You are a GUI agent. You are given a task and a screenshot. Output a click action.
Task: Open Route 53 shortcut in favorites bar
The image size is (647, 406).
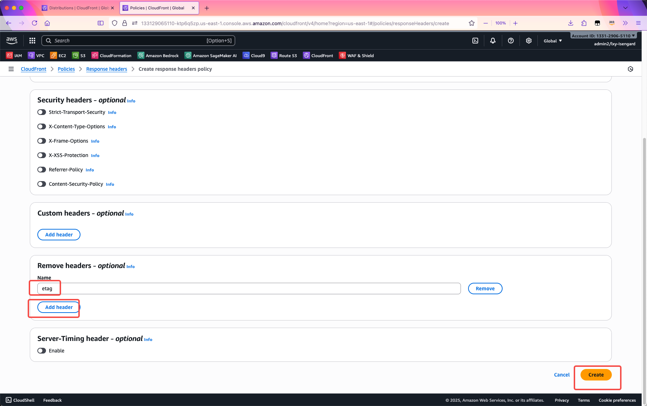pos(284,56)
